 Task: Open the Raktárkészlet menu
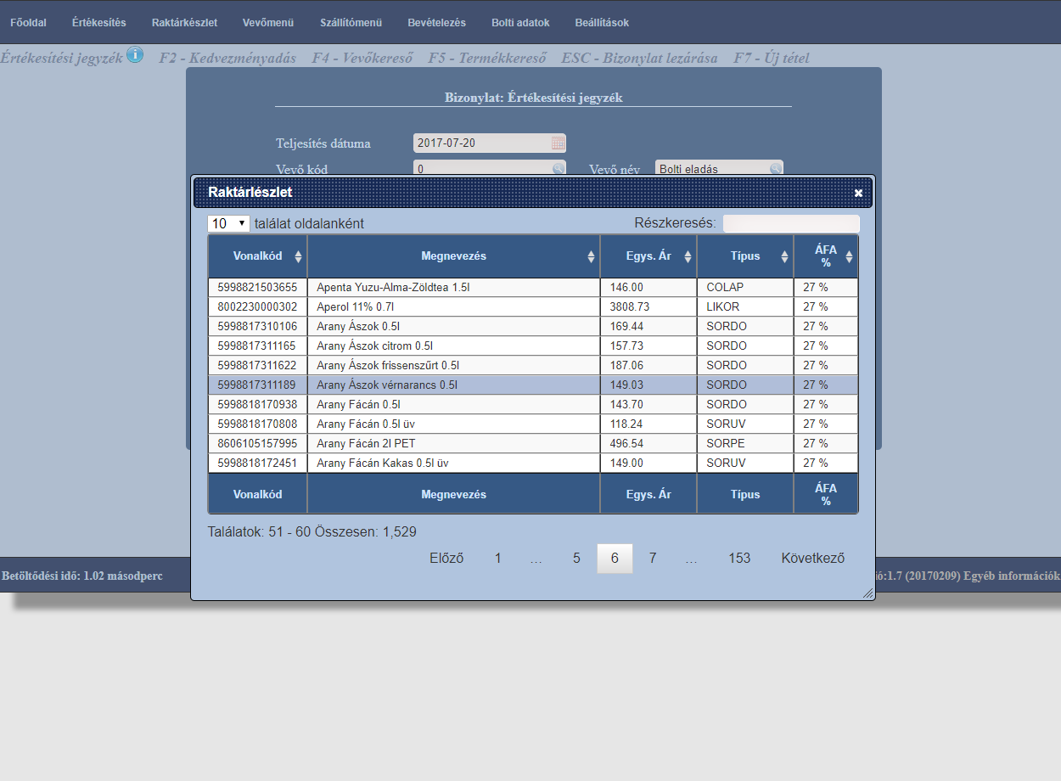pyautogui.click(x=184, y=23)
